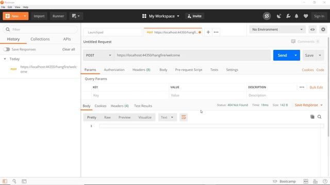
Task: Open the satellite capture requests icon
Action: click(x=279, y=16)
